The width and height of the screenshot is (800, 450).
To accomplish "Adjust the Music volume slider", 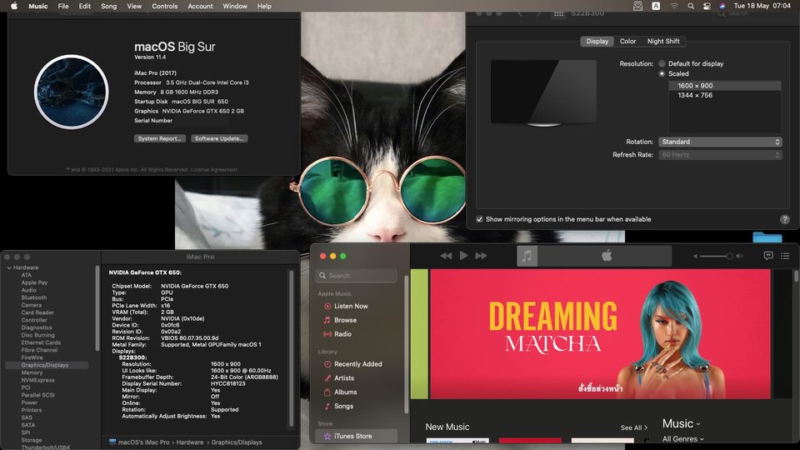I will [x=717, y=256].
